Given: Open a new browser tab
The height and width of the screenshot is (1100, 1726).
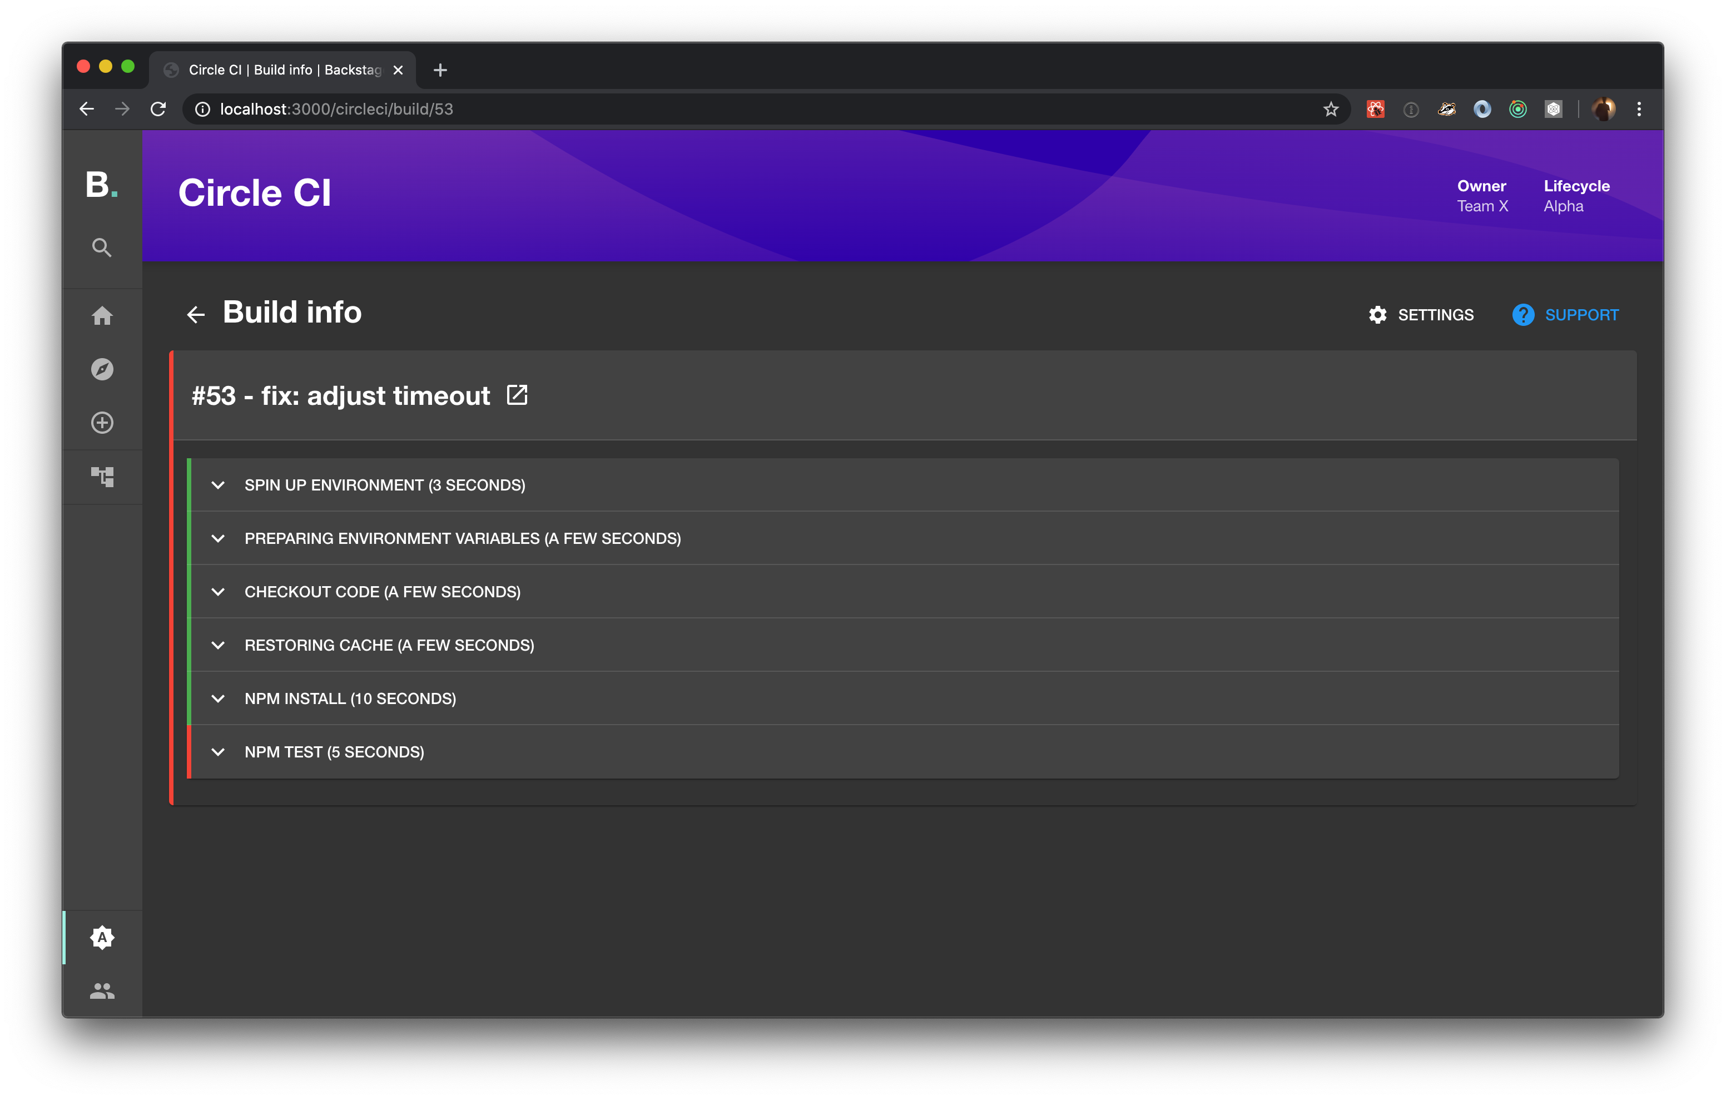Looking at the screenshot, I should click(x=440, y=70).
